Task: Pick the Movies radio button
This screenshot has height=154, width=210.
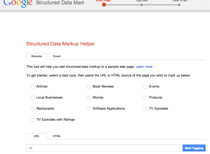Action: 89,98
